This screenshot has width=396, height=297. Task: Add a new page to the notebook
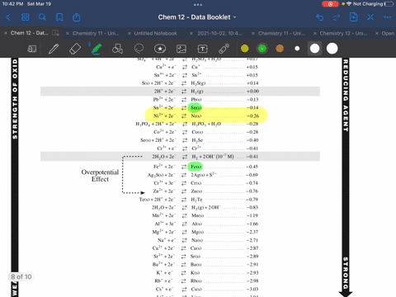coord(354,17)
